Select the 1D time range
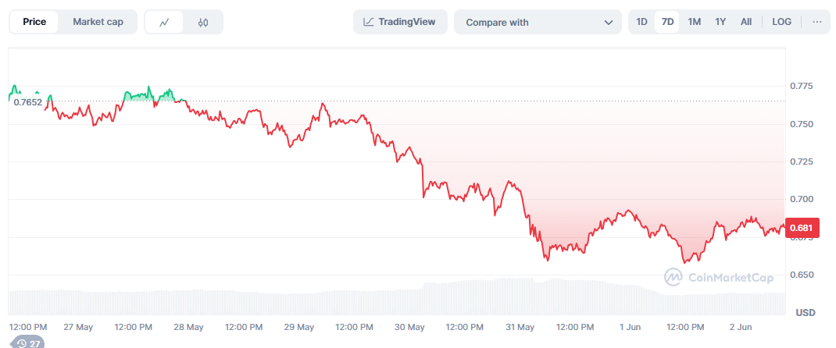Viewport: 836px width, 348px height. tap(641, 22)
